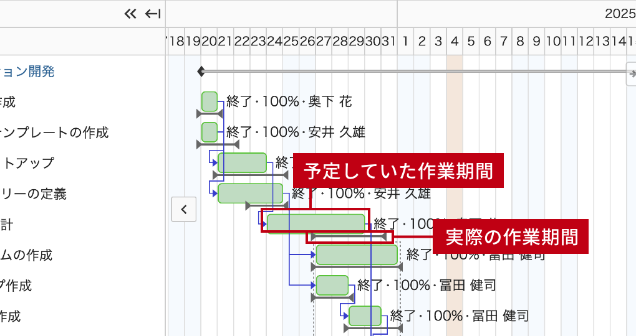The width and height of the screenshot is (636, 336).
Task: Click label 終了・100%・安井 久雄 in template row
Action: click(296, 132)
